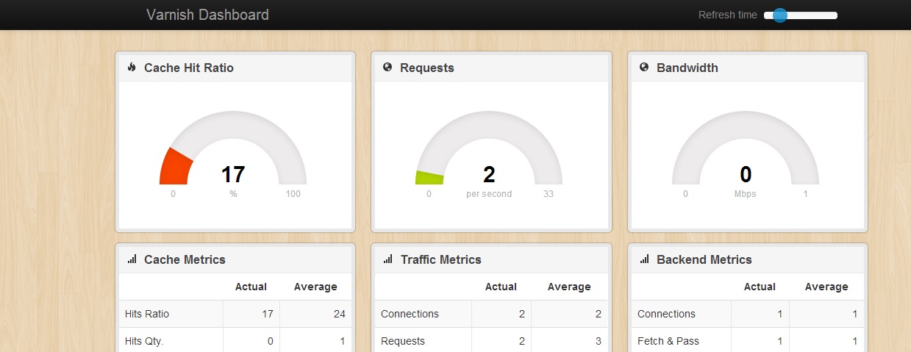Click the Connections row label in Traffic Metrics
Screen dimensions: 911x352
click(x=410, y=314)
